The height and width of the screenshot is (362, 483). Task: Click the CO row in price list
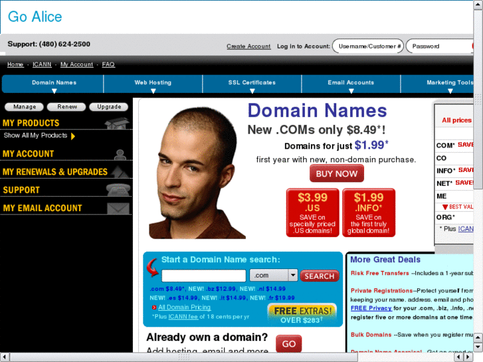454,158
